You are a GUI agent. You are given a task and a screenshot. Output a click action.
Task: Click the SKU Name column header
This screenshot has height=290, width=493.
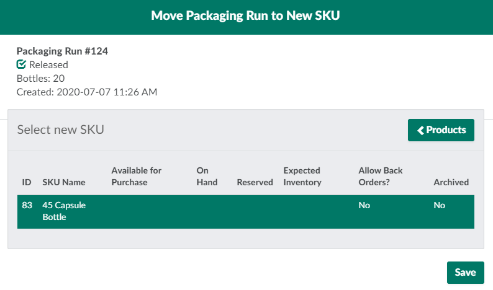pyautogui.click(x=64, y=182)
